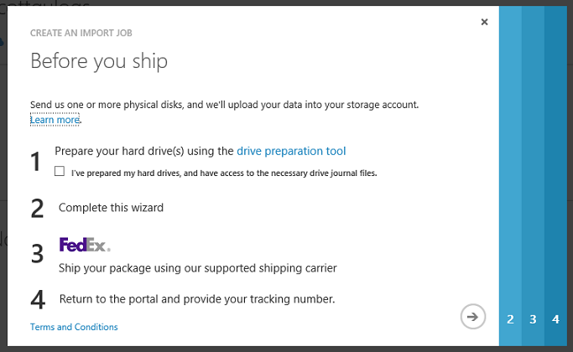Click the 'Complete this wizard' text
The width and height of the screenshot is (573, 352).
(x=111, y=207)
